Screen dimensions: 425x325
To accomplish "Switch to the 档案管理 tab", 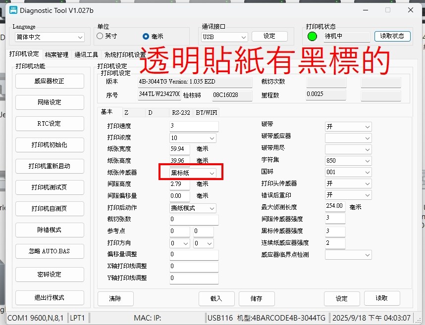I will point(56,54).
